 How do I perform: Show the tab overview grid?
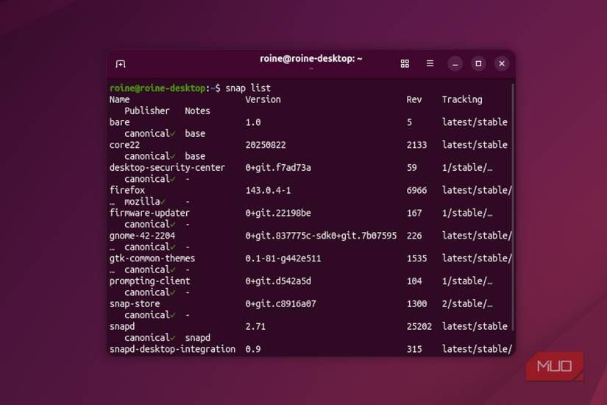tap(405, 63)
